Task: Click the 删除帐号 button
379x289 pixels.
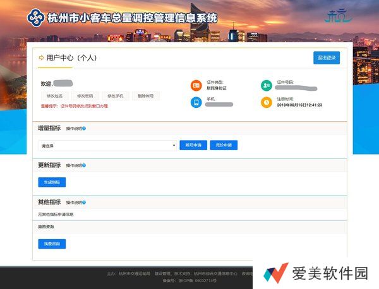Action: point(146,96)
